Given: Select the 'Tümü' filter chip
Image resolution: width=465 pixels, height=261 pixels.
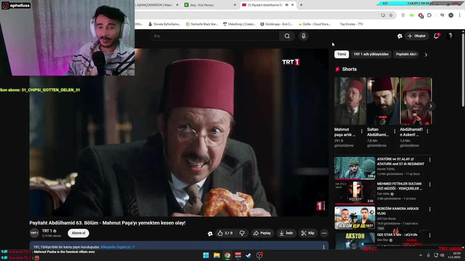Looking at the screenshot, I should (x=342, y=54).
